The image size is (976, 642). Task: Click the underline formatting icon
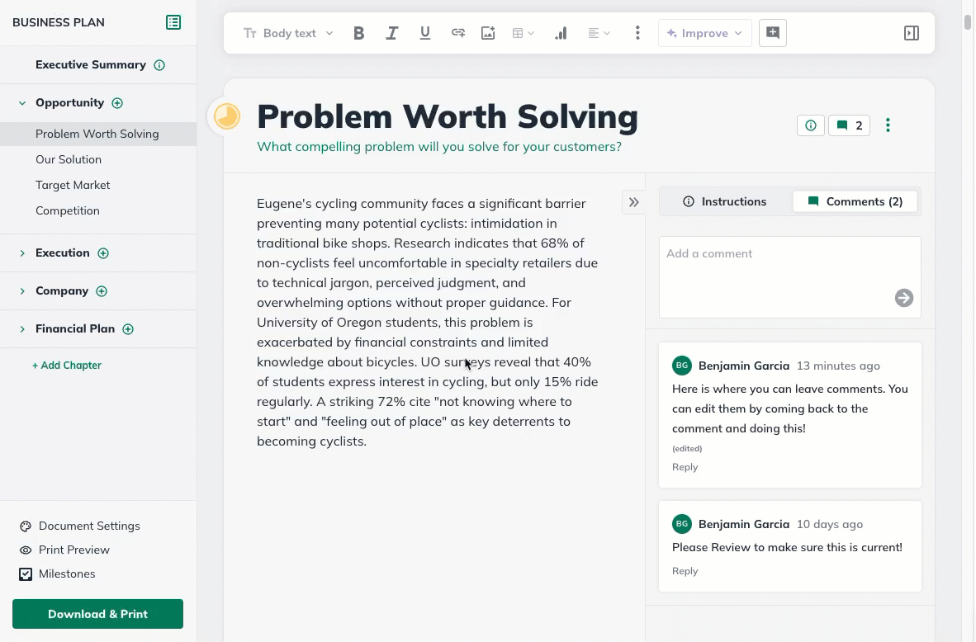point(425,33)
